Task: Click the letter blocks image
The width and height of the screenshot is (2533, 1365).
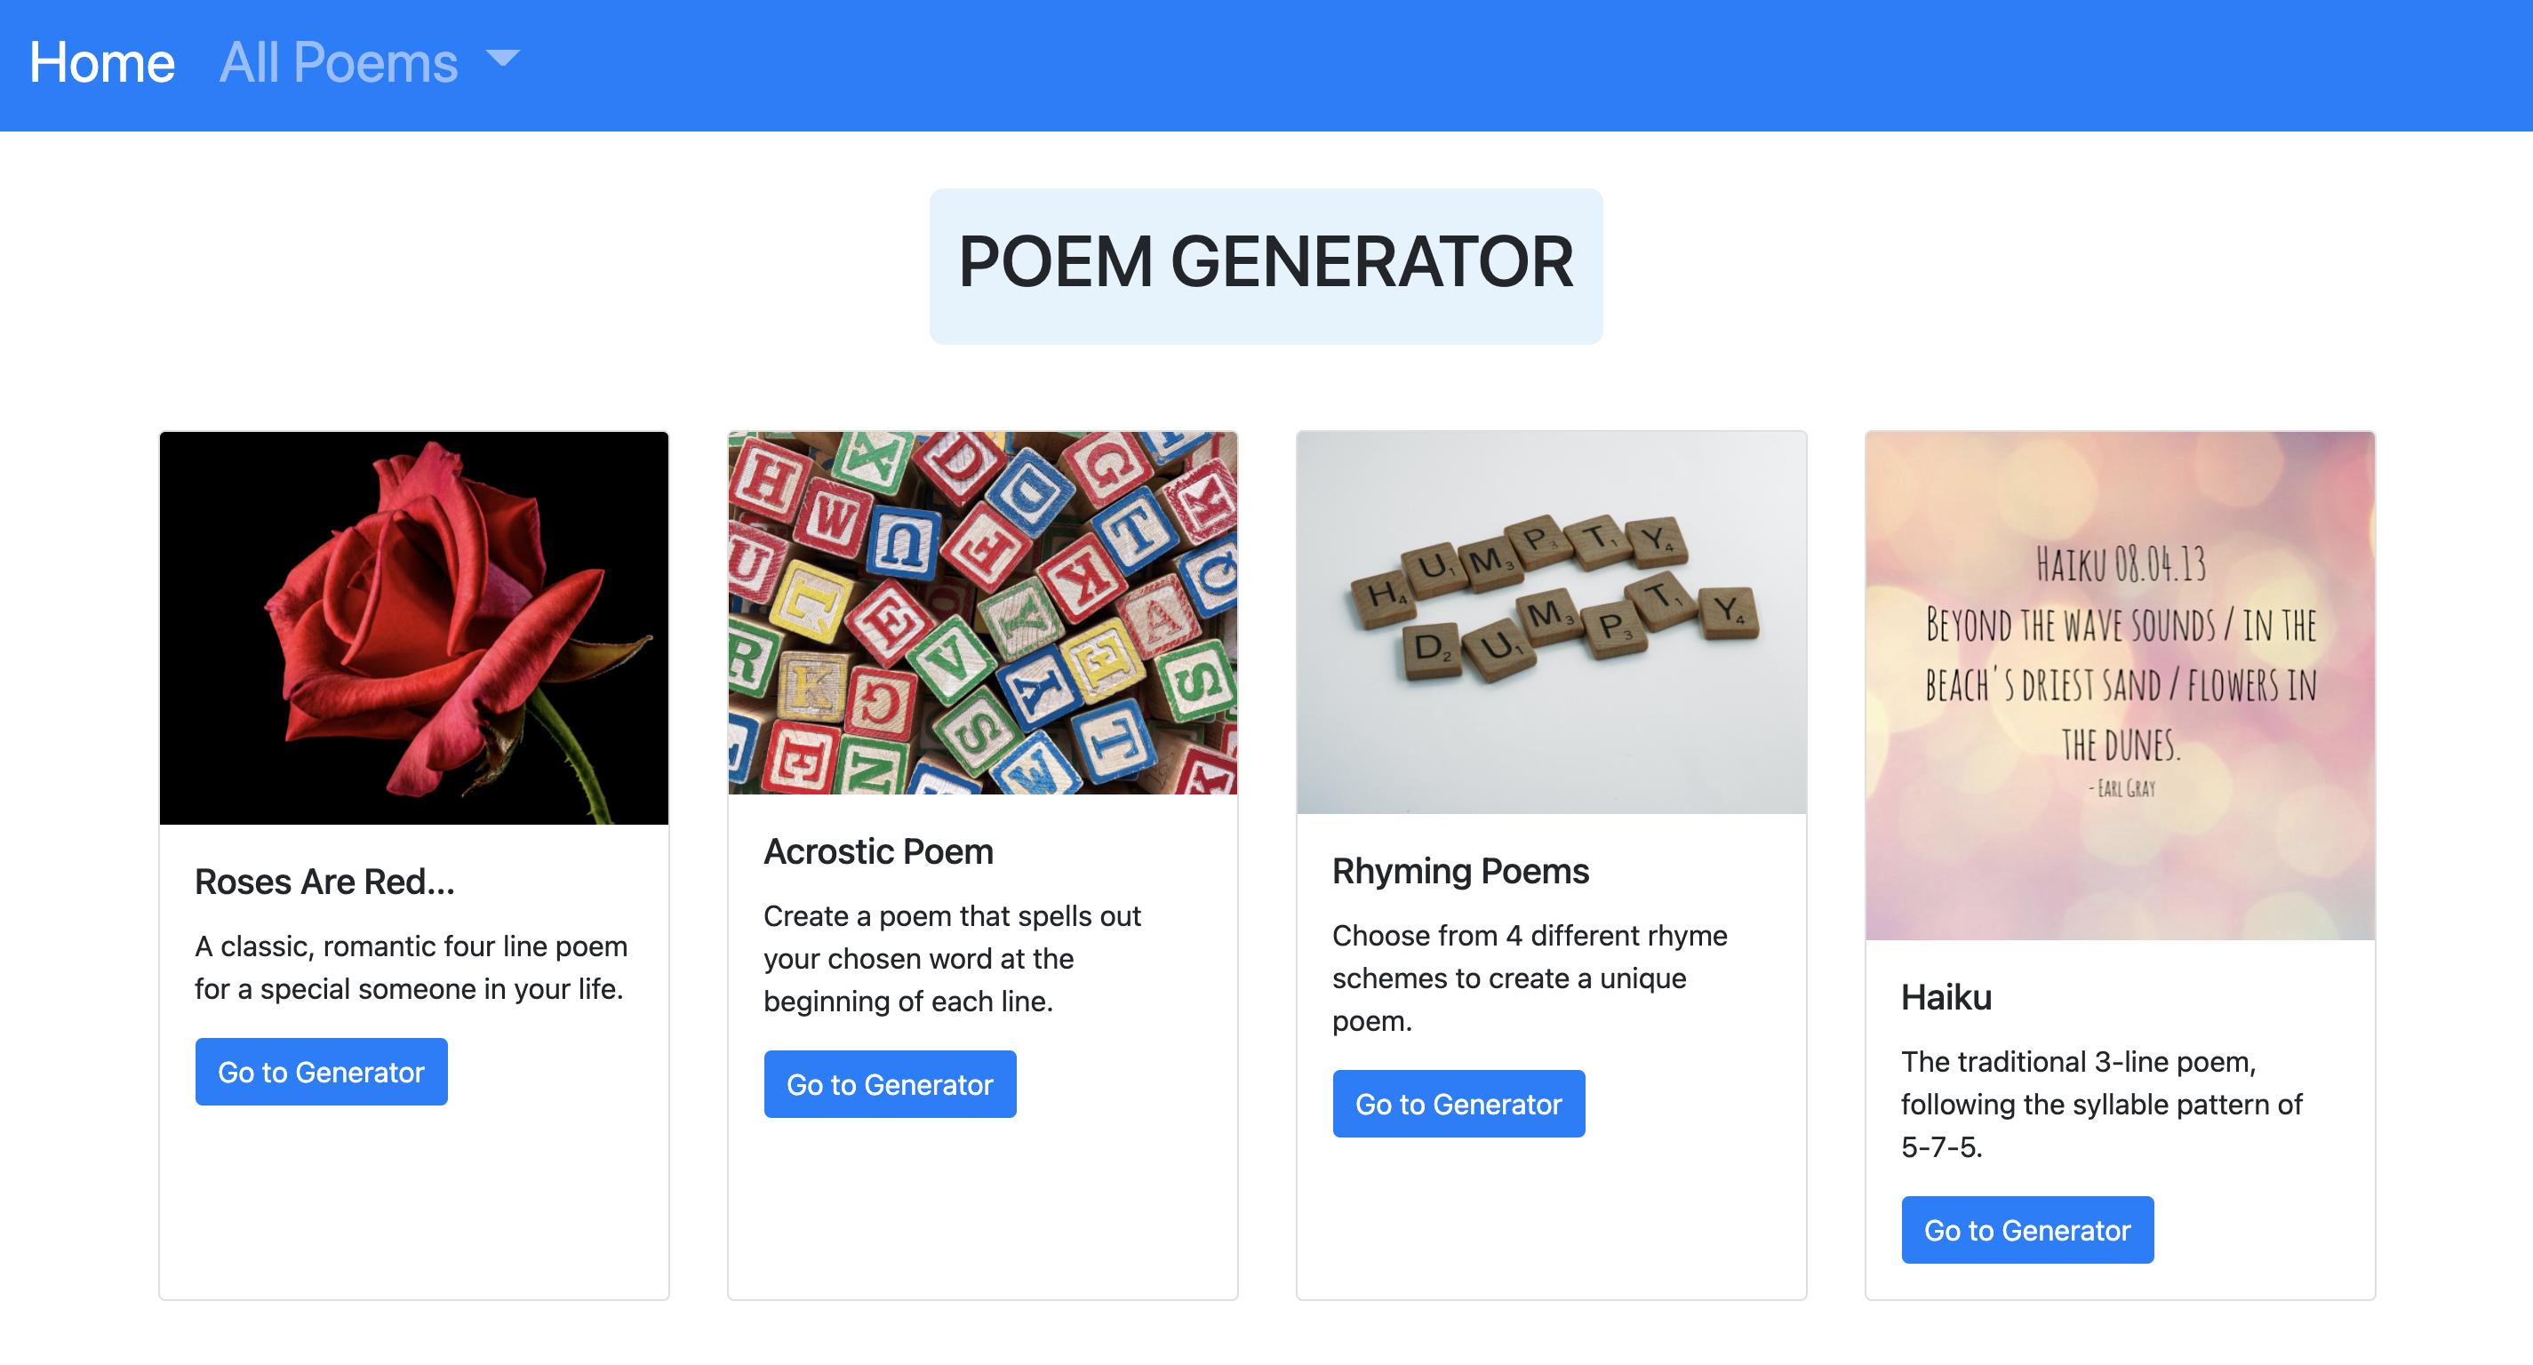Action: pos(981,611)
